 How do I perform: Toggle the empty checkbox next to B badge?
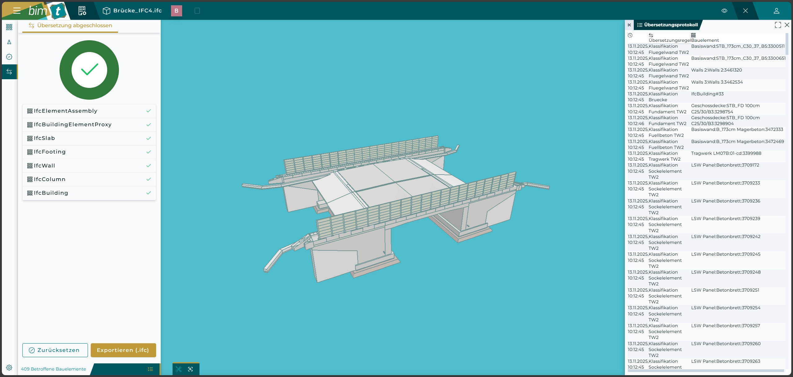[x=197, y=11]
